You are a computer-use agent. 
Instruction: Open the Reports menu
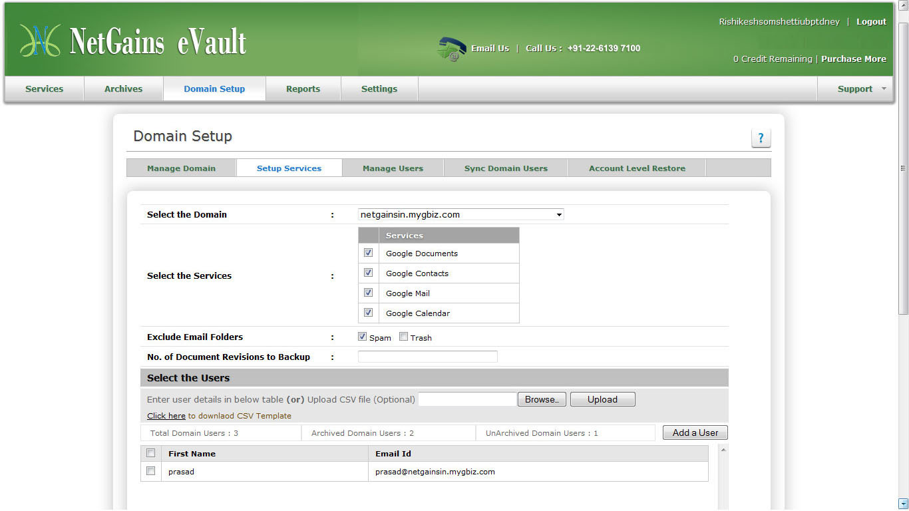(303, 88)
